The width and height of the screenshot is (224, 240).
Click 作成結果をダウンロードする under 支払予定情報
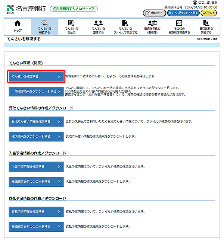tap(36, 227)
